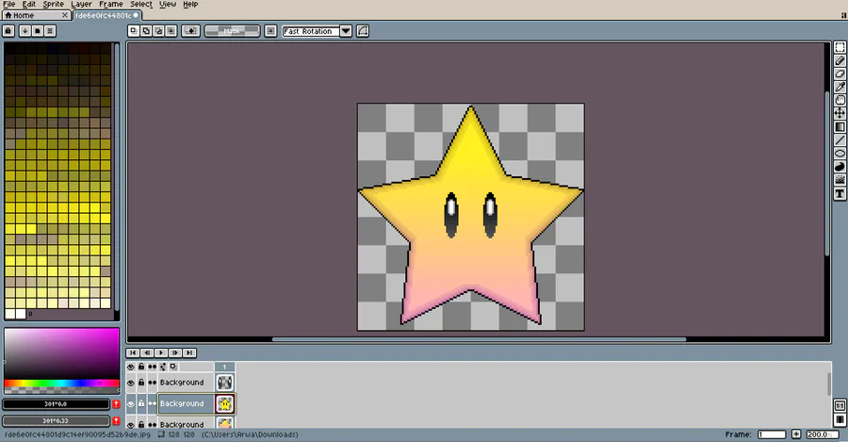
Task: Select the Gradient/Paint Bucket tool
Action: pos(840,126)
